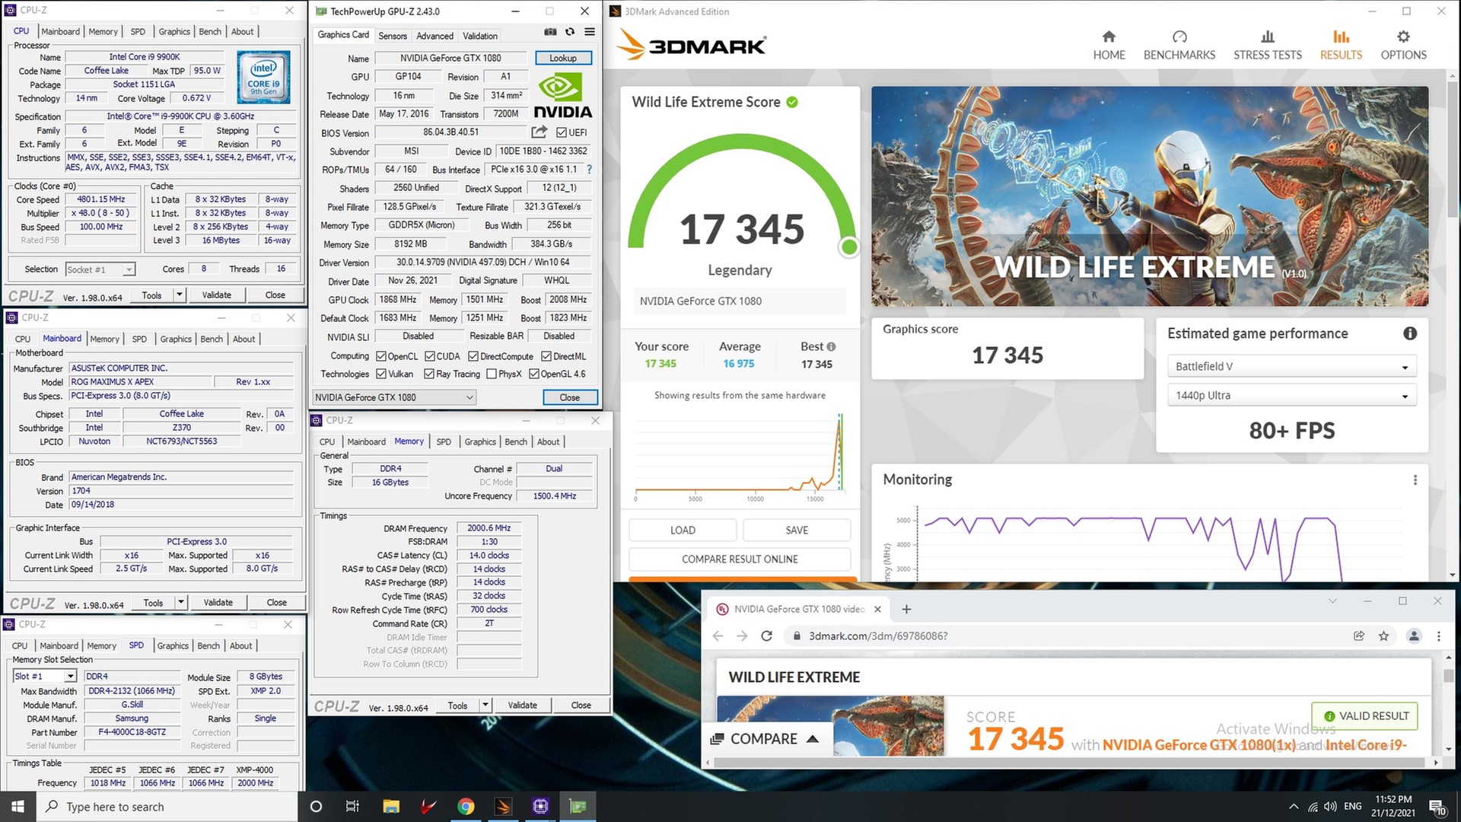Click Windows taskbar search box
This screenshot has width=1461, height=822.
pos(167,807)
